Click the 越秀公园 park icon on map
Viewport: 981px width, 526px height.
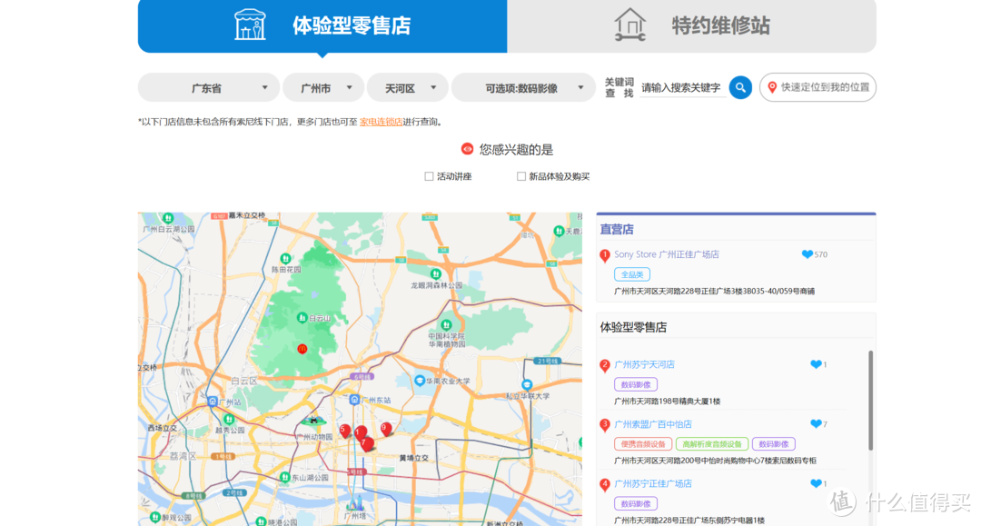pos(230,420)
